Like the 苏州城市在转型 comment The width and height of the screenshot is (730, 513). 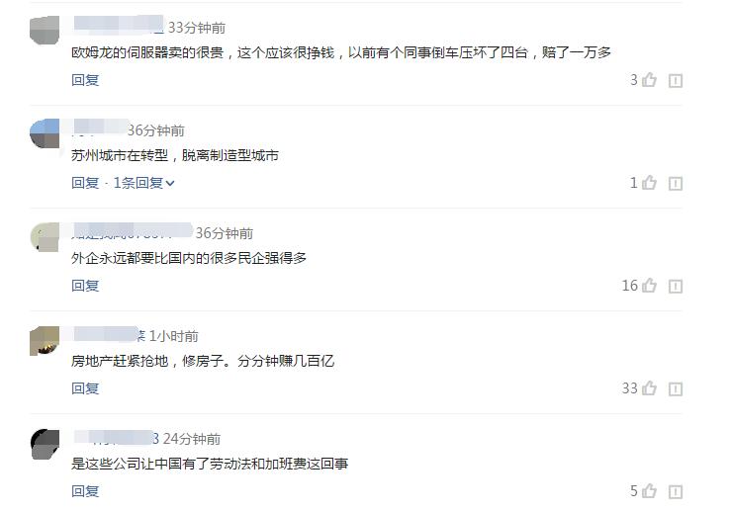pyautogui.click(x=650, y=183)
